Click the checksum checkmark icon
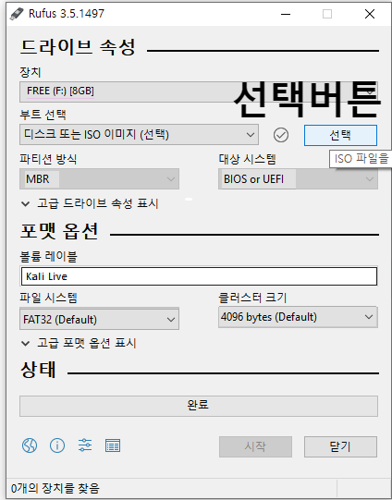 click(x=281, y=135)
